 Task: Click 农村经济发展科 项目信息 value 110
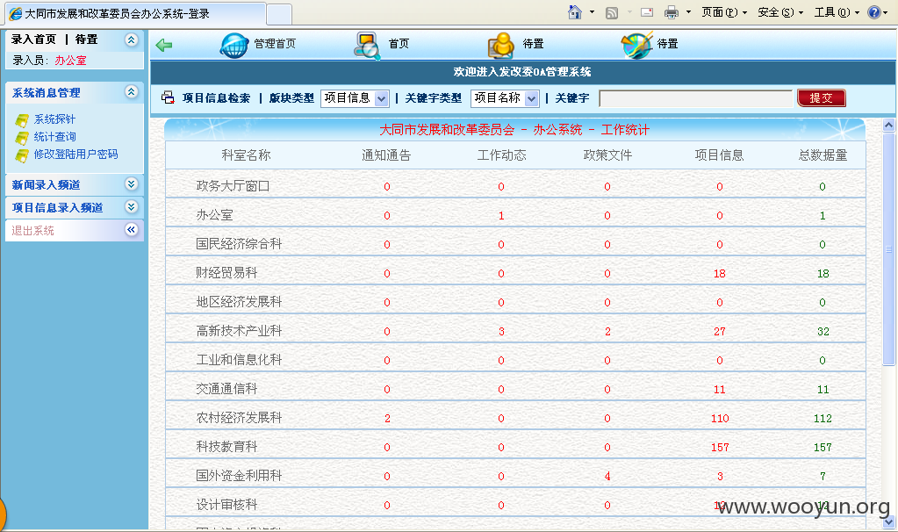(x=720, y=419)
